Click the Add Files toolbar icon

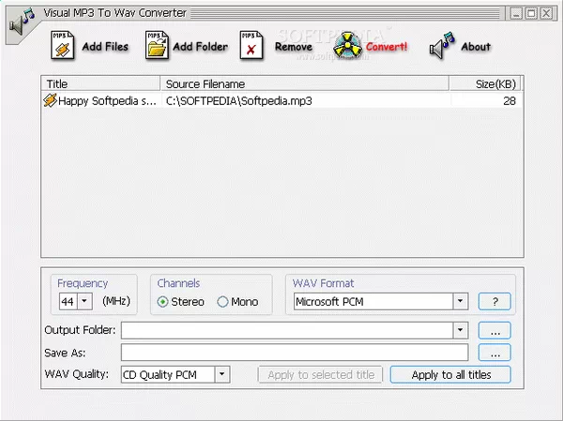click(x=61, y=45)
